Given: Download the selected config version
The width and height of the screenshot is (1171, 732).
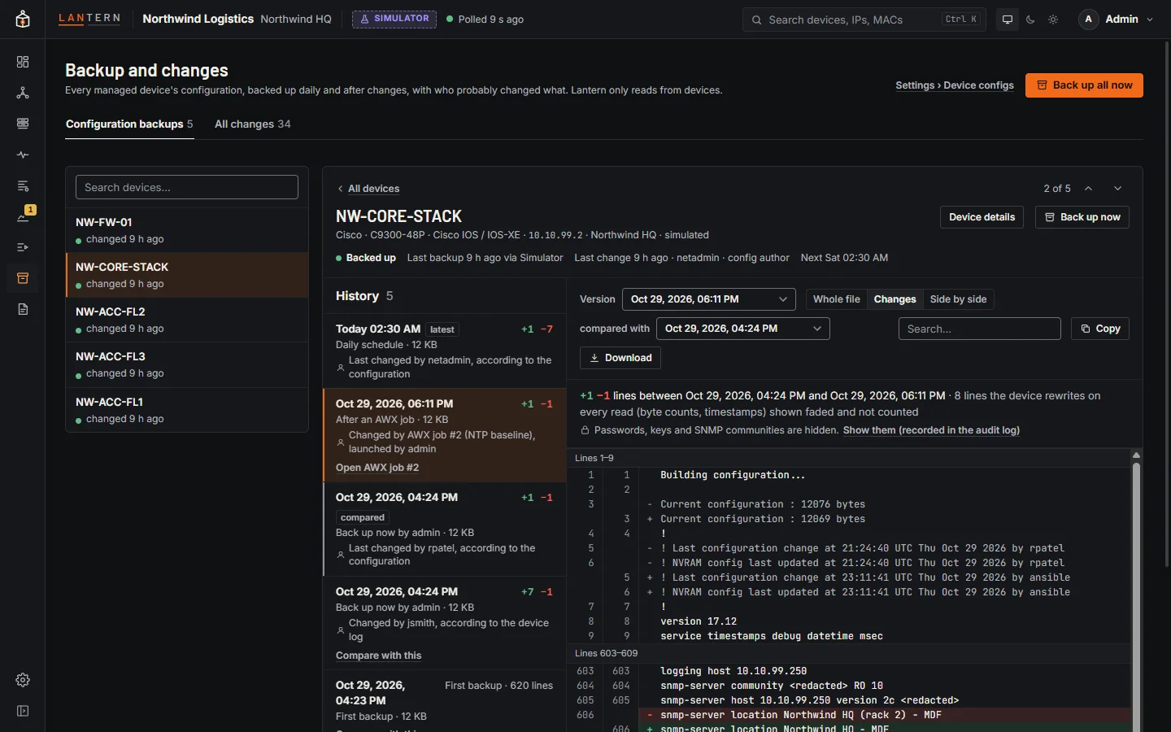Looking at the screenshot, I should click(620, 358).
